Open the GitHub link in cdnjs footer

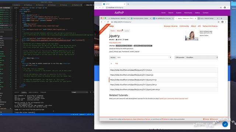click(x=164, y=119)
